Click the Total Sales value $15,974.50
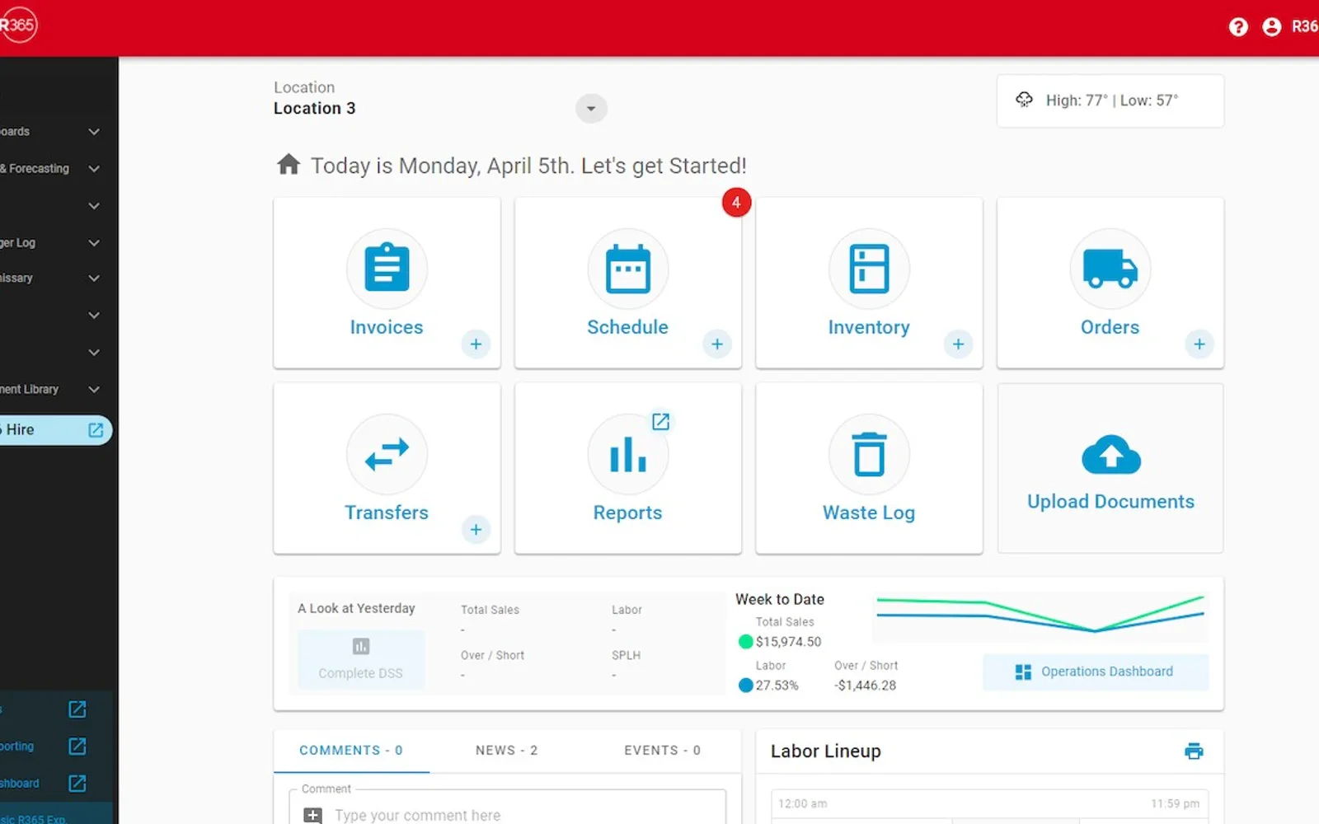The width and height of the screenshot is (1319, 824). pos(788,642)
